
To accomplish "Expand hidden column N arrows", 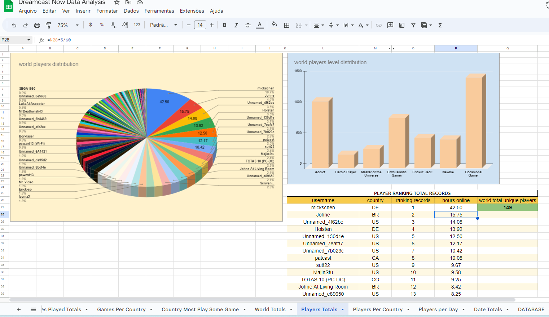I will pyautogui.click(x=391, y=48).
